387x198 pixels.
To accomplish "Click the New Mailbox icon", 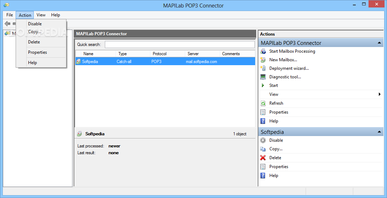I will (x=263, y=60).
